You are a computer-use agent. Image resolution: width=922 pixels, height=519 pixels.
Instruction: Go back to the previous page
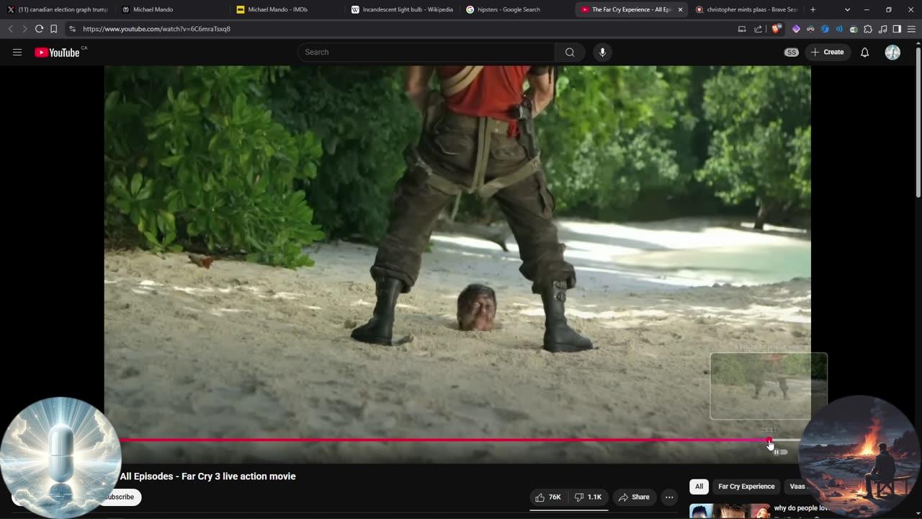pos(10,29)
